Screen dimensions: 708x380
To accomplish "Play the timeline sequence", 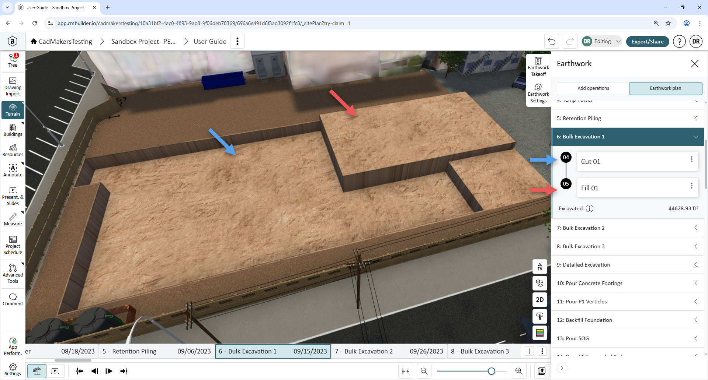I will 109,371.
